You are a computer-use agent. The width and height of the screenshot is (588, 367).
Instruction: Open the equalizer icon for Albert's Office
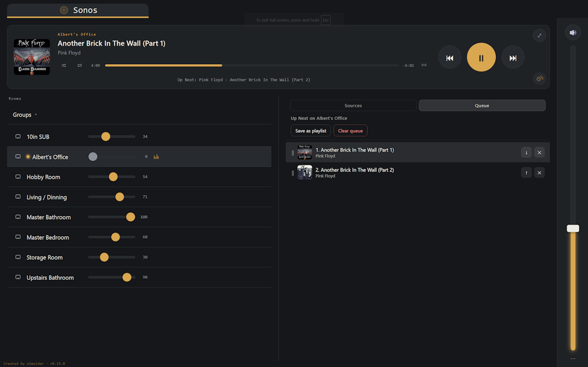[x=156, y=157]
